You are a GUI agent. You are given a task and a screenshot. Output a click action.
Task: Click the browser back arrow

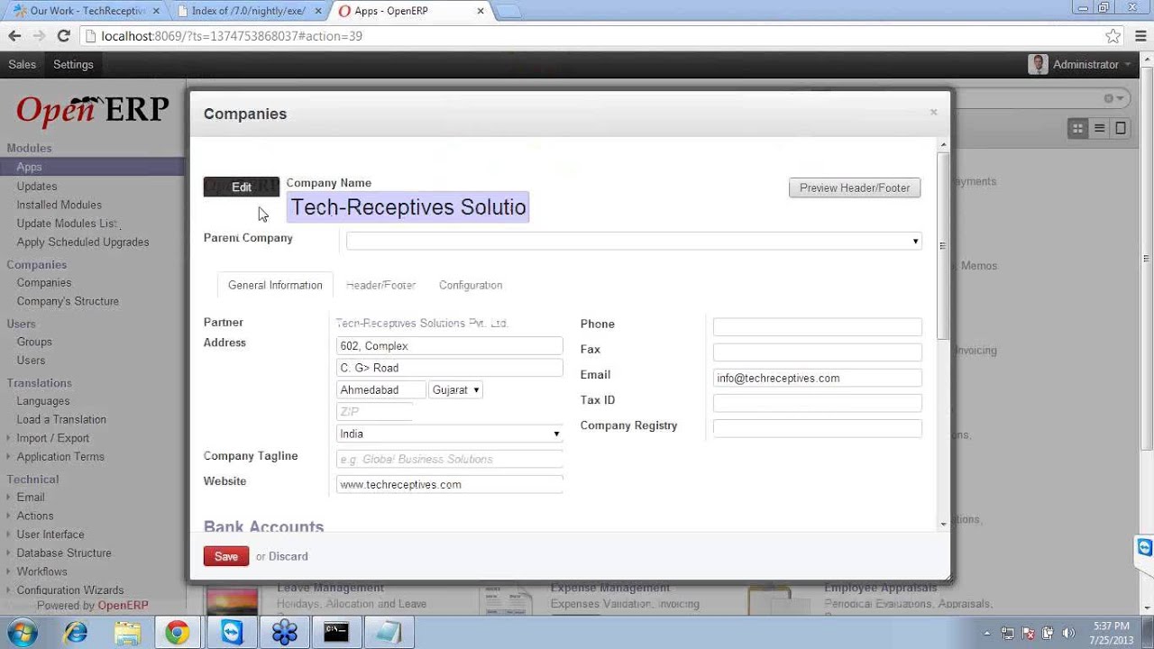[14, 36]
